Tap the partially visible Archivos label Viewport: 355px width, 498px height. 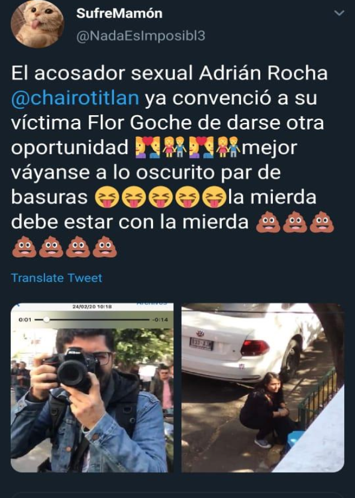(152, 304)
